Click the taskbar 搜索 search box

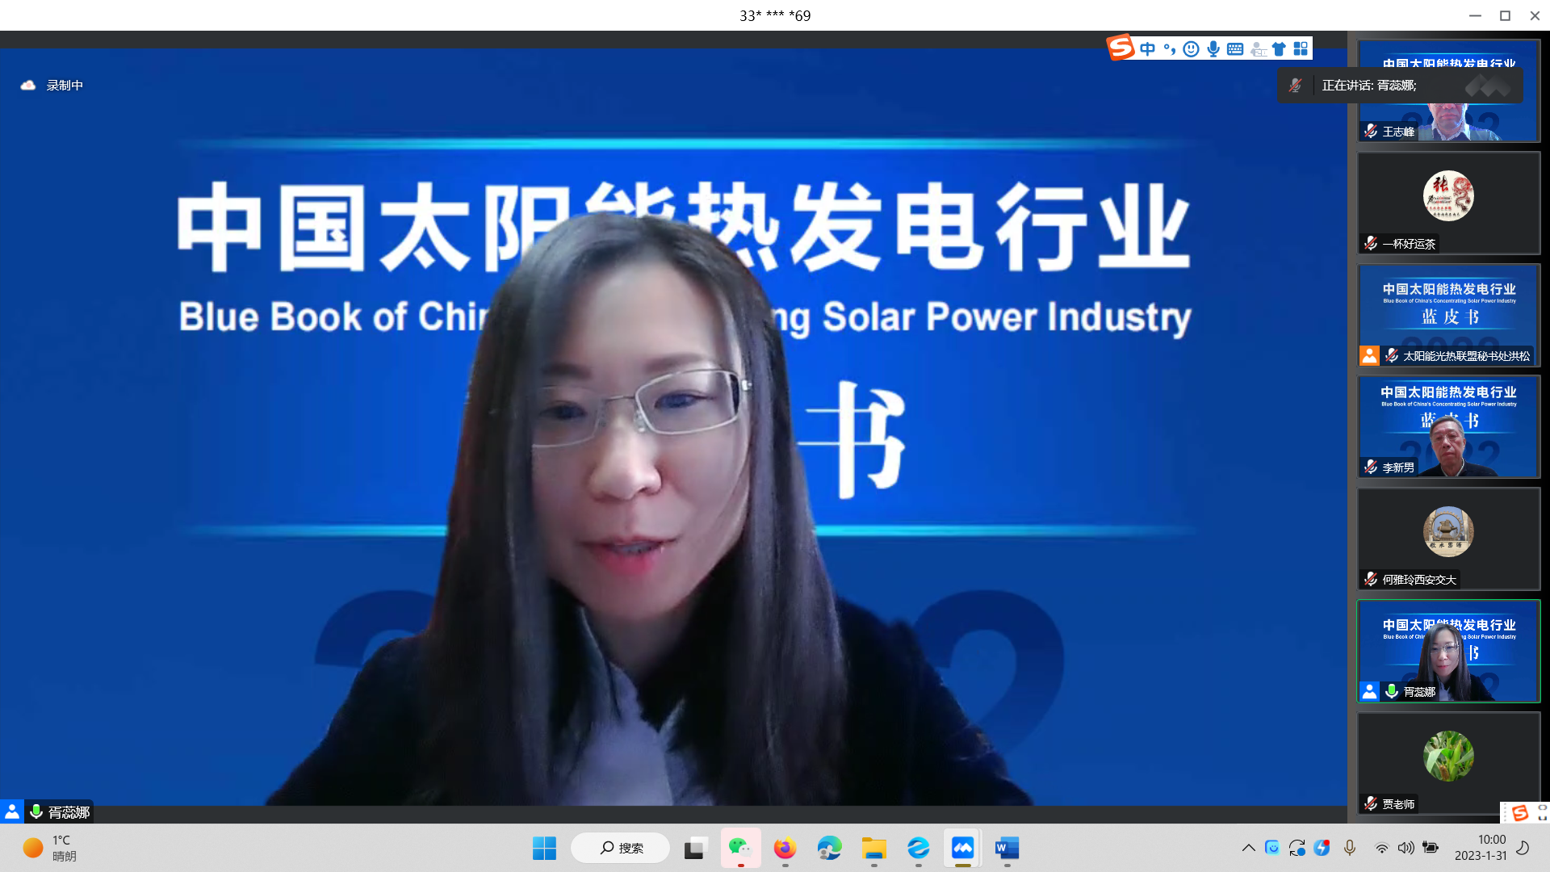pos(621,848)
